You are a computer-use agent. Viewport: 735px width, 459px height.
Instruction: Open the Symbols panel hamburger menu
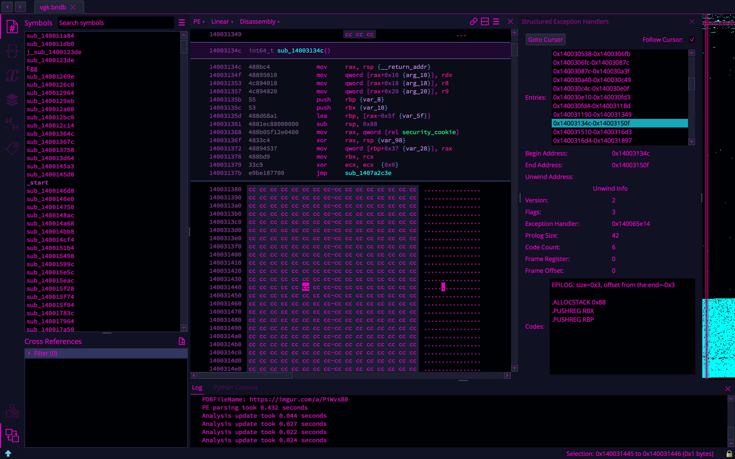182,22
